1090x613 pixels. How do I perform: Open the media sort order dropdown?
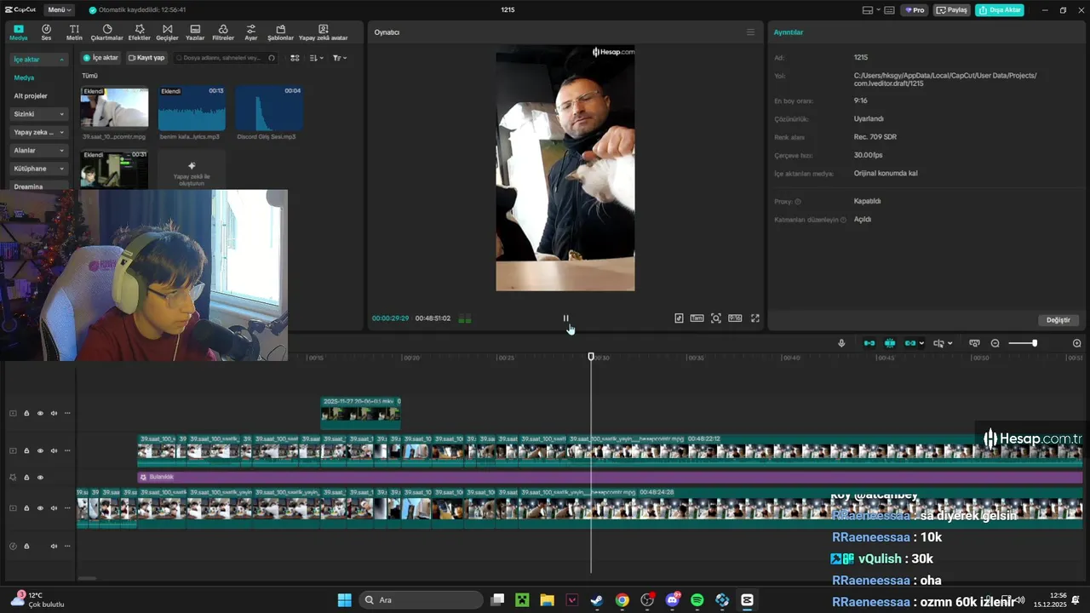tap(317, 58)
